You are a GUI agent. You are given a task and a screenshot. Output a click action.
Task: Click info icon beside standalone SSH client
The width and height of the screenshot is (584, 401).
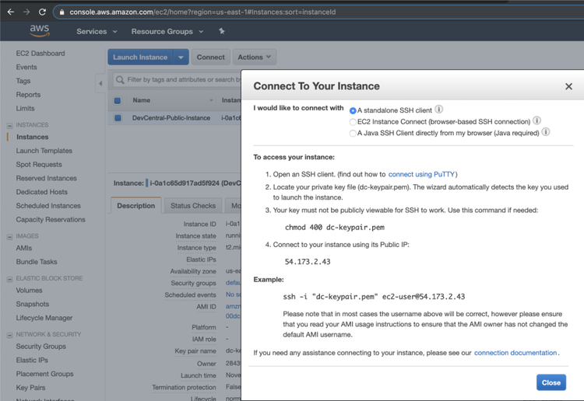click(x=439, y=110)
